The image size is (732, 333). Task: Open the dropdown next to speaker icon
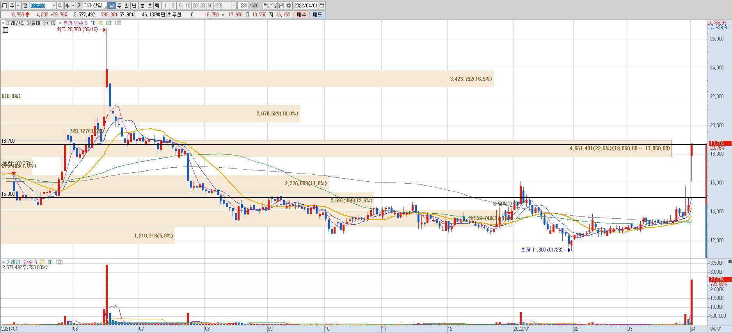click(73, 5)
